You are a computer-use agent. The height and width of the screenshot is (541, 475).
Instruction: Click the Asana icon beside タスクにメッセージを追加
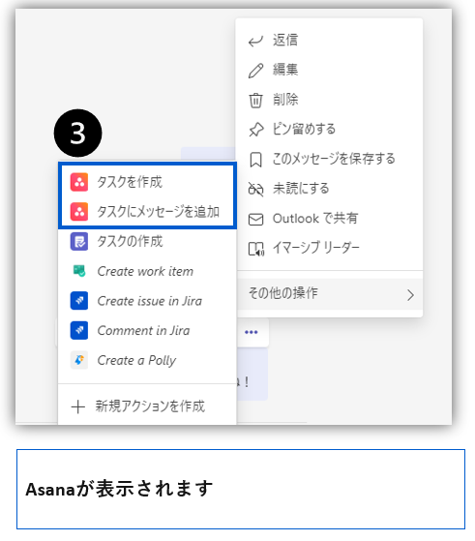pos(79,212)
